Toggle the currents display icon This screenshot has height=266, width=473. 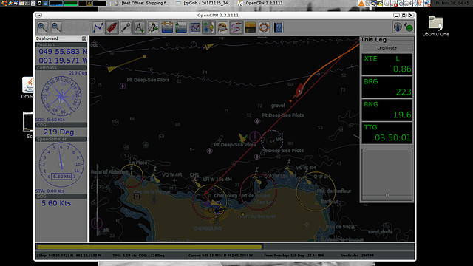(x=167, y=27)
